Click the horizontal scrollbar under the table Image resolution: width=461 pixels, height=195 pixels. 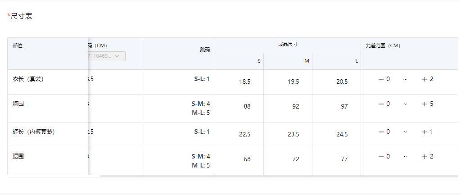[278, 176]
